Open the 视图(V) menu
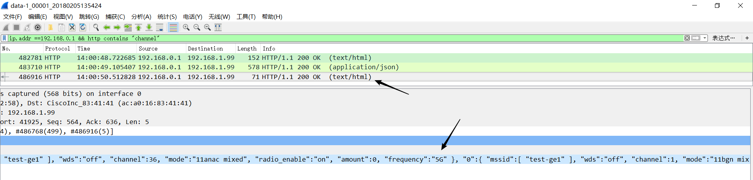Image resolution: width=753 pixels, height=180 pixels. tap(63, 16)
